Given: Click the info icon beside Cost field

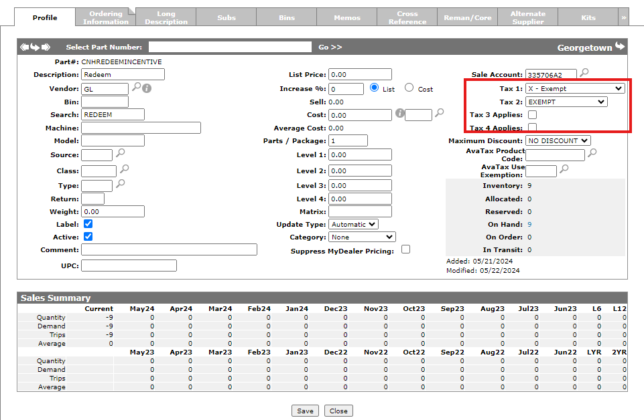Looking at the screenshot, I should pyautogui.click(x=400, y=114).
